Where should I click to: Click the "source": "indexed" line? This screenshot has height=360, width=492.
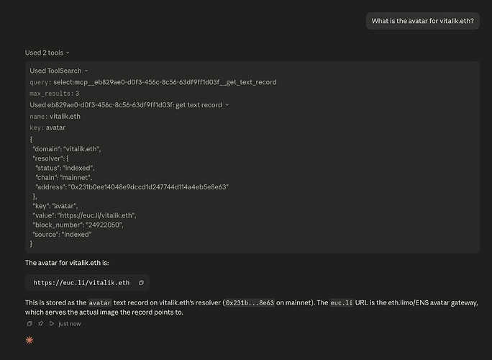coord(62,234)
